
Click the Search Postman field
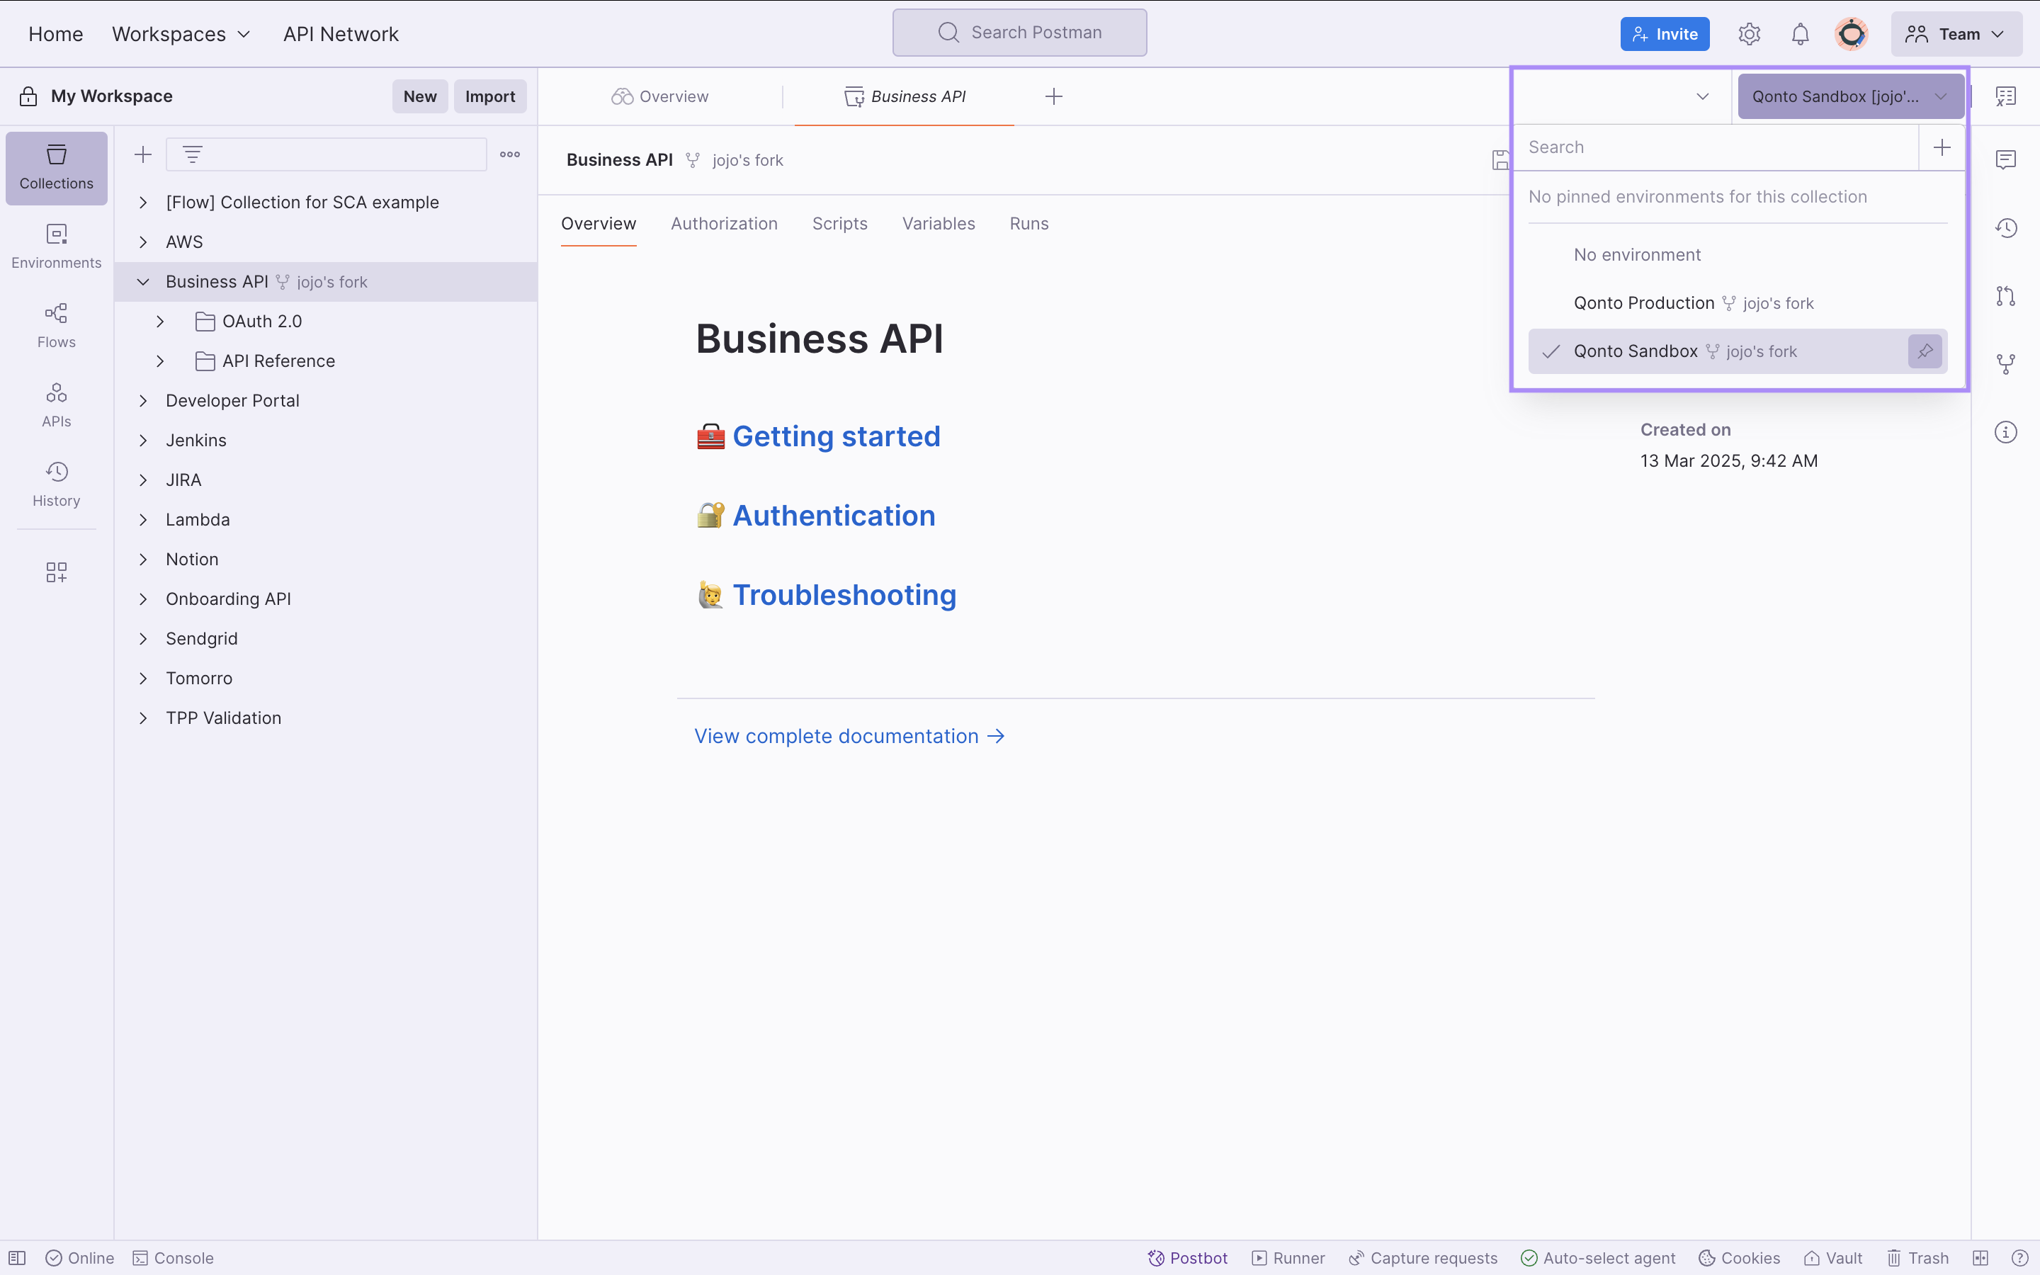[x=1019, y=33]
